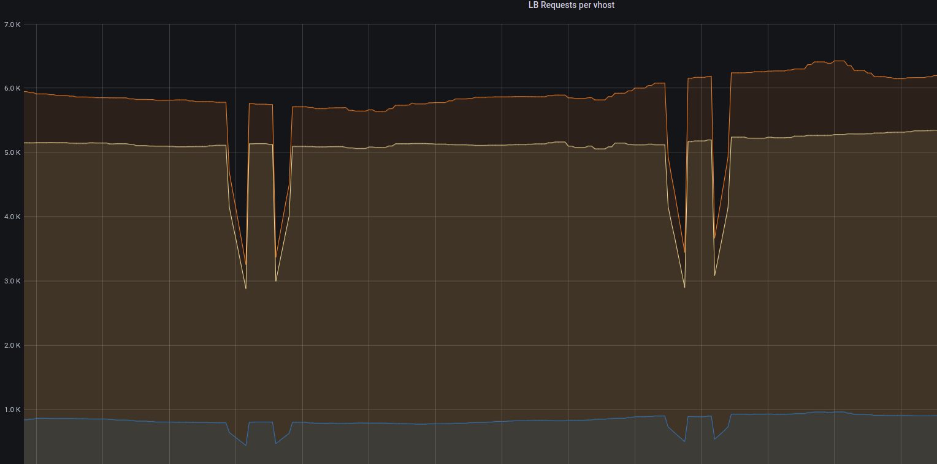The width and height of the screenshot is (937, 464).
Task: Click the 5.0 K y-axis label
Action: pyautogui.click(x=12, y=153)
